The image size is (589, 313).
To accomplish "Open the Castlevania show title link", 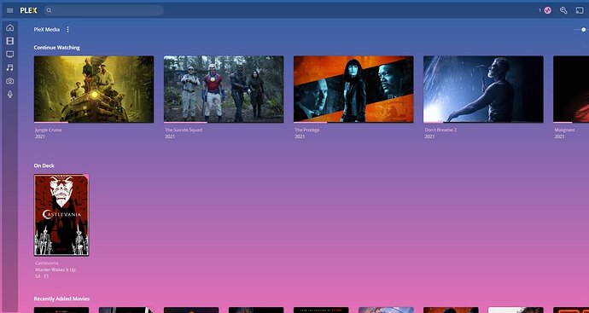I will [x=47, y=263].
